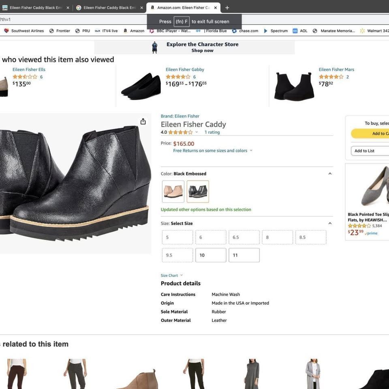Image resolution: width=389 pixels, height=389 pixels.
Task: Open the HEAWISH pointed toe flats ad image
Action: coord(375,186)
